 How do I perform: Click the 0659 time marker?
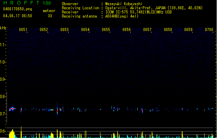188,30
